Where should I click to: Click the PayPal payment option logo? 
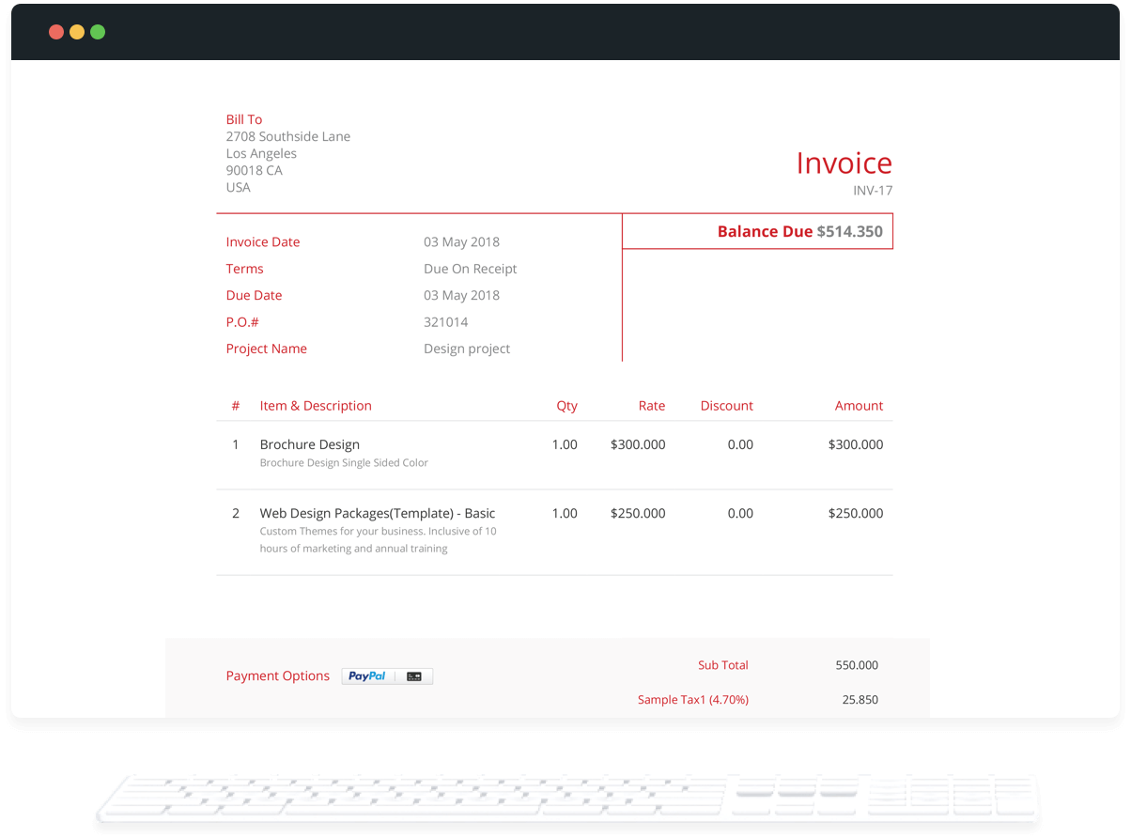click(x=367, y=676)
